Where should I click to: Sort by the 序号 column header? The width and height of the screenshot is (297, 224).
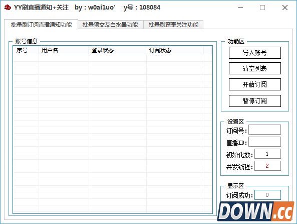[26, 50]
